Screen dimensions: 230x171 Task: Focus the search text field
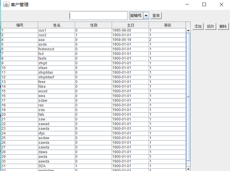pos(99,16)
